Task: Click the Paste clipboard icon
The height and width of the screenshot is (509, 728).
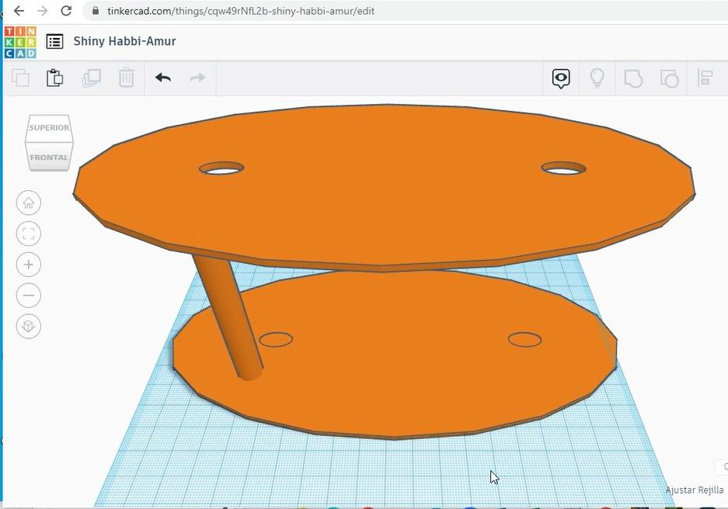Action: [55, 78]
